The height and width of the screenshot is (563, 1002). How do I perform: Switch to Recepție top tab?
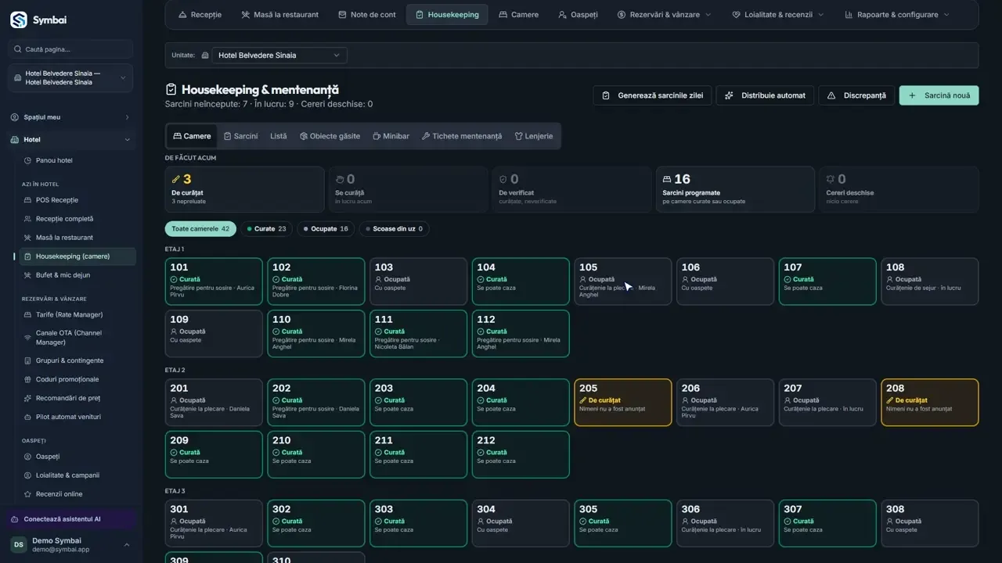(x=200, y=15)
